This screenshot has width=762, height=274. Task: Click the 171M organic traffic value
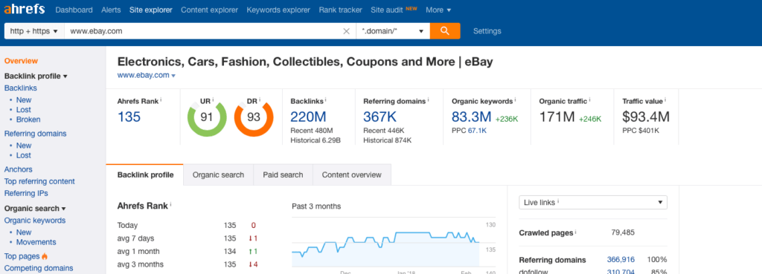tap(557, 117)
